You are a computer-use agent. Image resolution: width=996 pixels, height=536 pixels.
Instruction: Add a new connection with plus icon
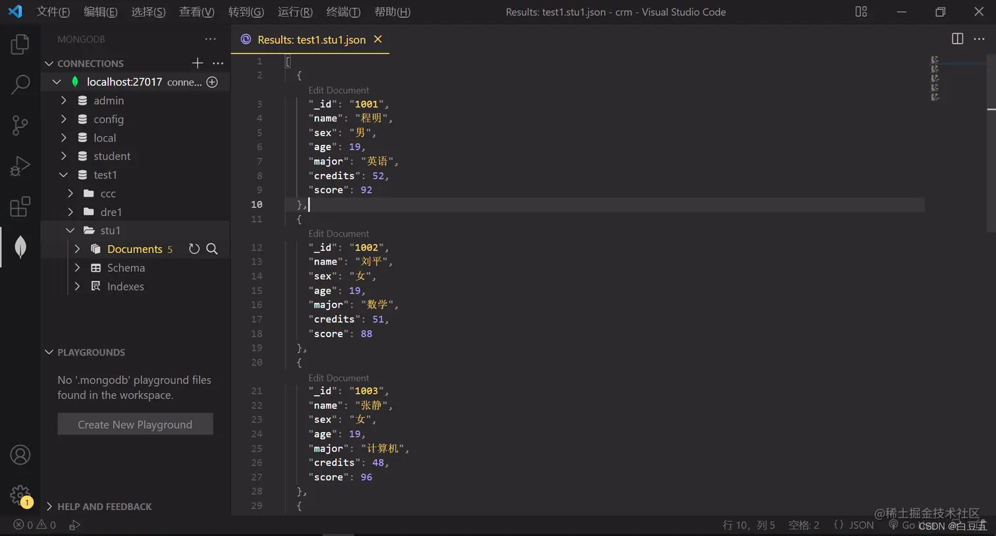tap(197, 63)
